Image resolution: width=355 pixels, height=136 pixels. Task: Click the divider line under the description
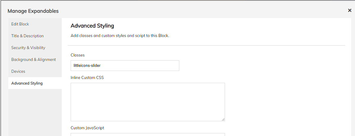pyautogui.click(x=206, y=45)
